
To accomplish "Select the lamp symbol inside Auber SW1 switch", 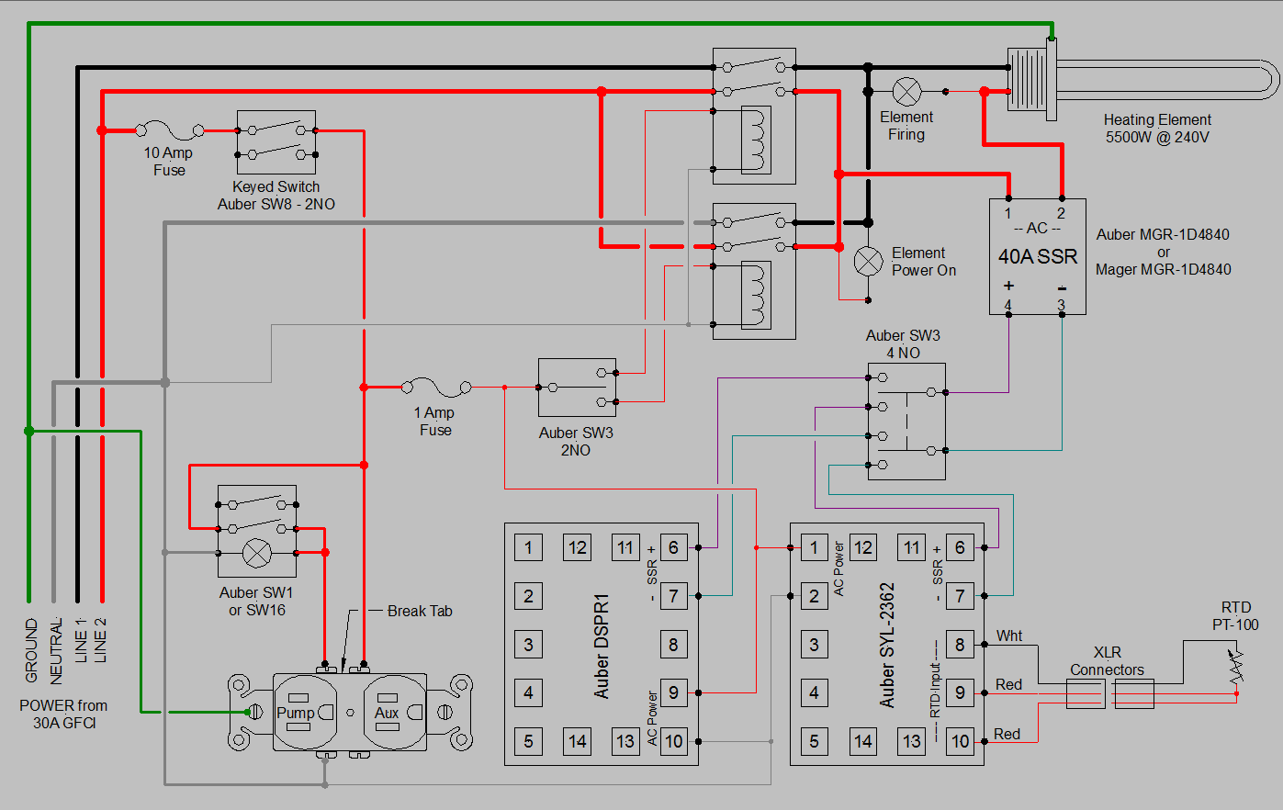I will point(257,553).
